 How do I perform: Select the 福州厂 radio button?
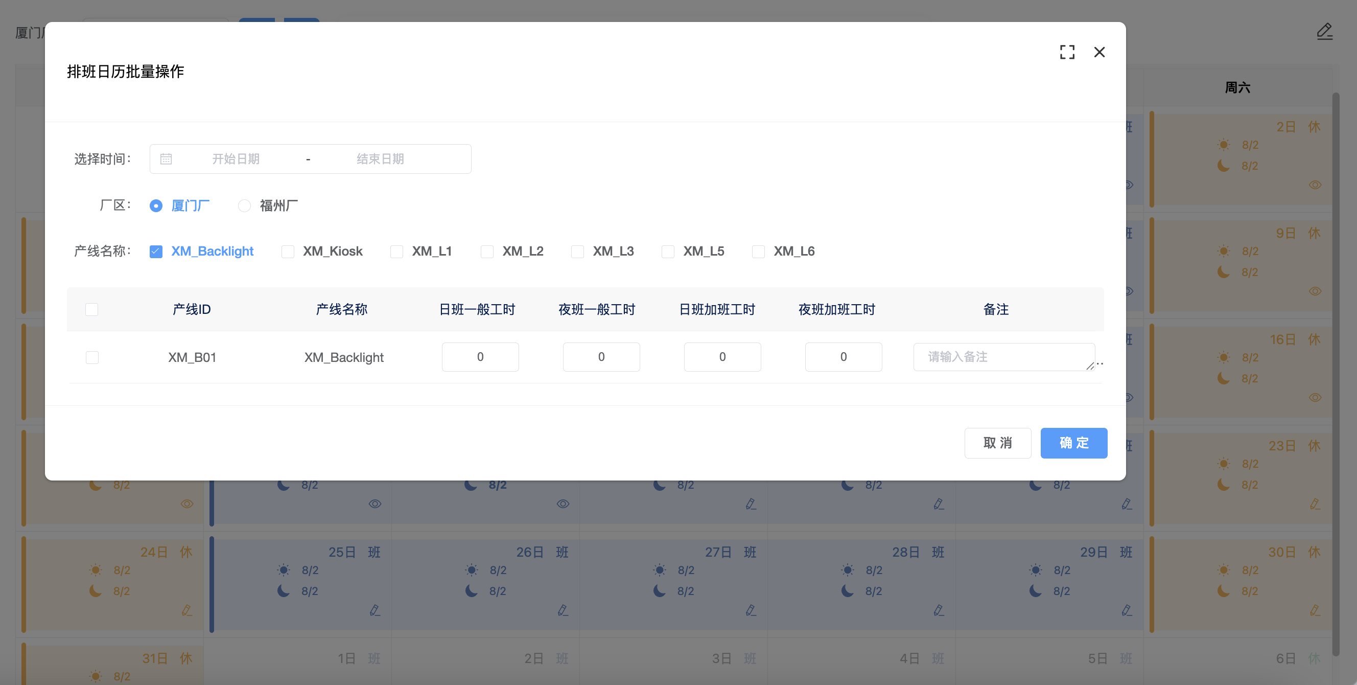(244, 205)
